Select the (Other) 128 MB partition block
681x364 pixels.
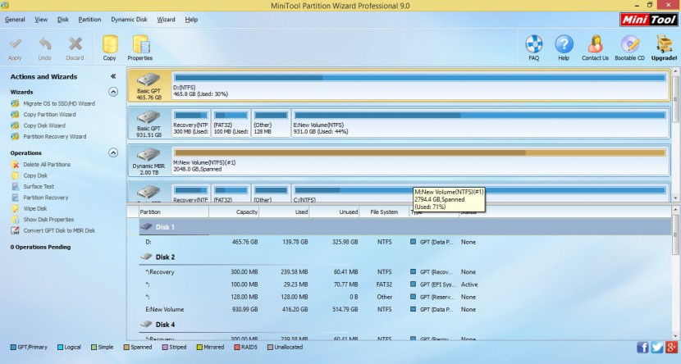pyautogui.click(x=271, y=123)
